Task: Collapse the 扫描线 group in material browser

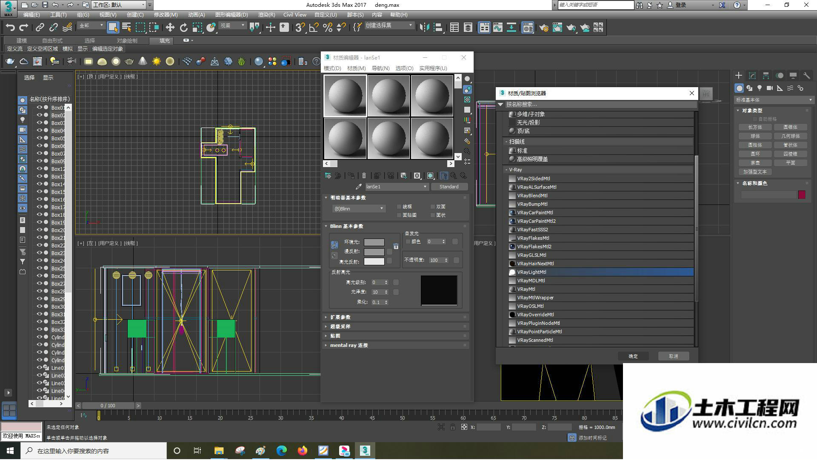Action: coord(506,142)
